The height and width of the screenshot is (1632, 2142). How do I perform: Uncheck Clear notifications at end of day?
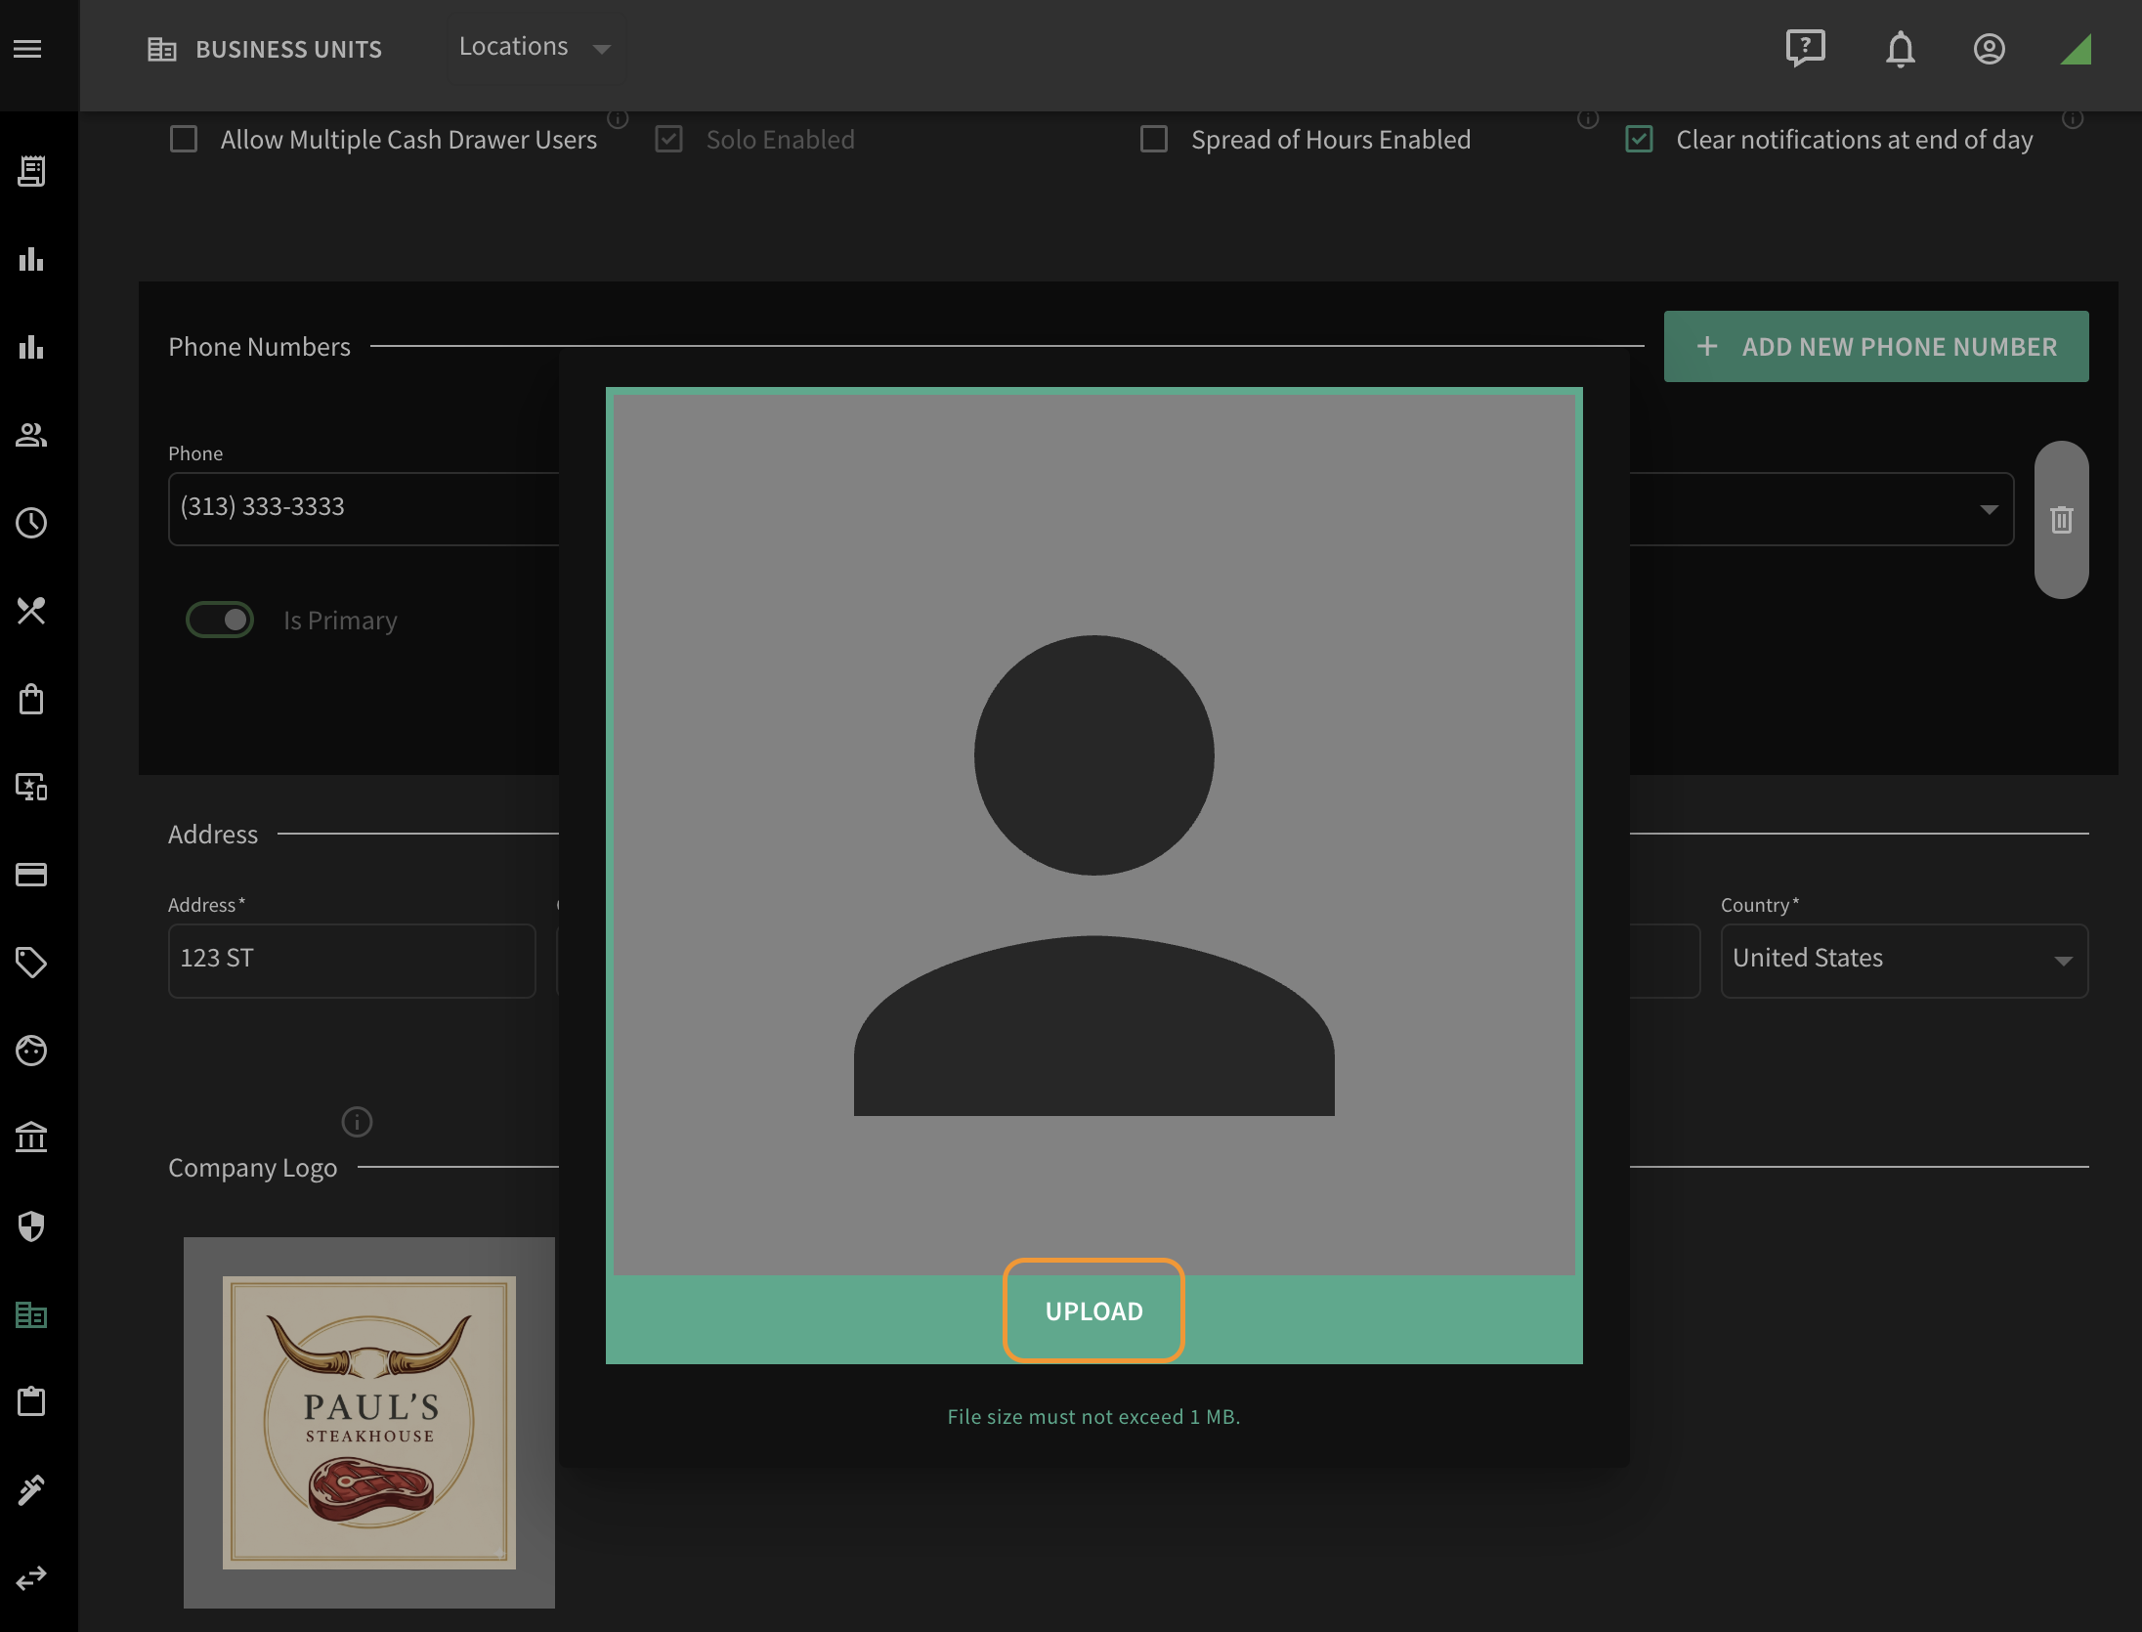pos(1639,139)
